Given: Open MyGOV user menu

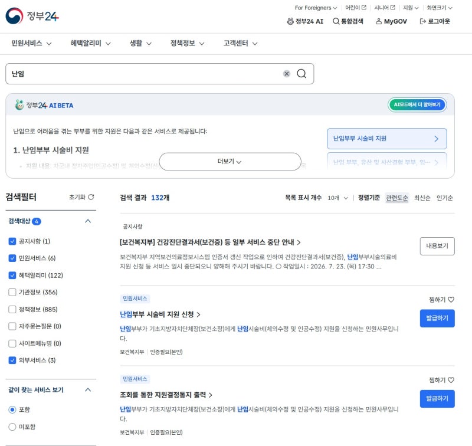Looking at the screenshot, I should coord(391,21).
